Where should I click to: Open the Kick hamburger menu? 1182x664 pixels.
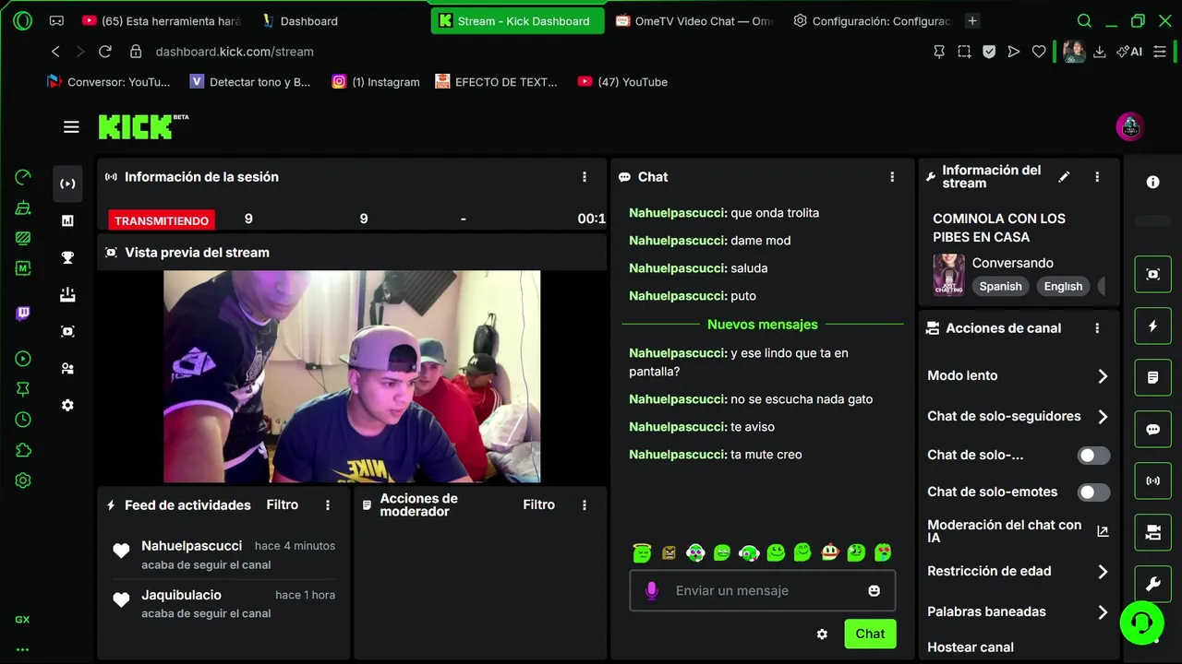click(71, 127)
